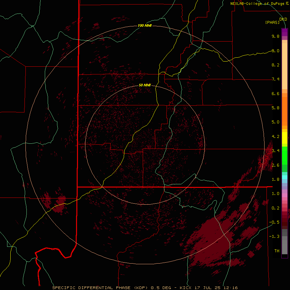
Task: Click the 9.0 value on the color scale
Action: click(275, 51)
